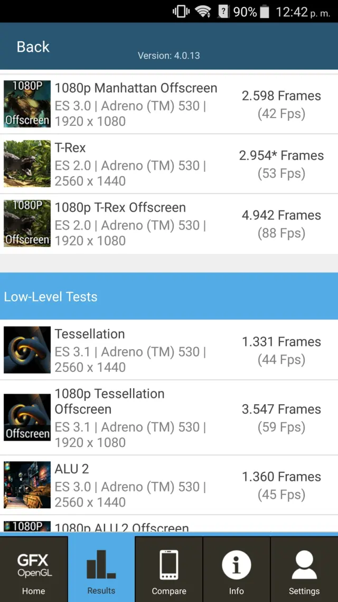Open 1080p Manhattan Offscreen thumbnail
Viewport: 338px width, 602px height.
coord(27,104)
